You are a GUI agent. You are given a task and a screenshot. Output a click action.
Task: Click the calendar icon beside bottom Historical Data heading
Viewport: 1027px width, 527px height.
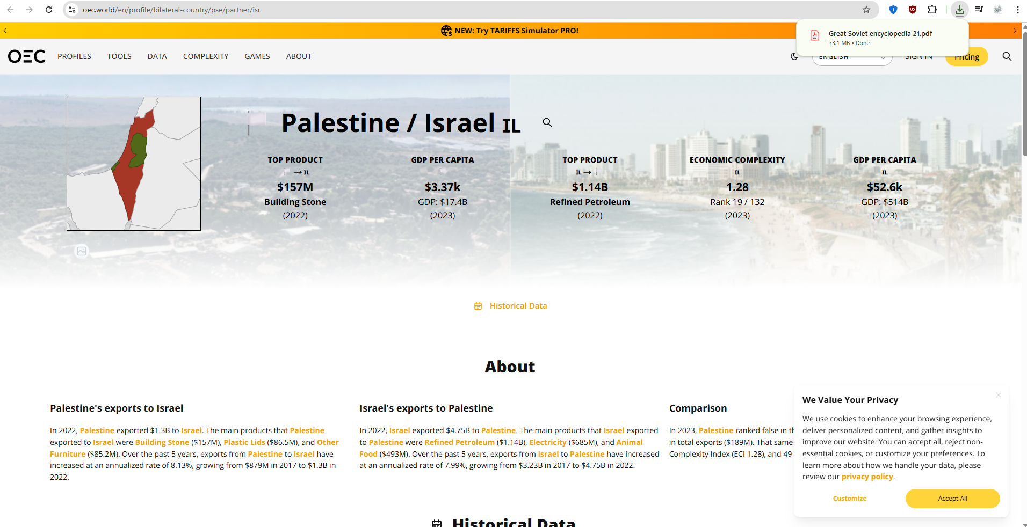pos(437,523)
